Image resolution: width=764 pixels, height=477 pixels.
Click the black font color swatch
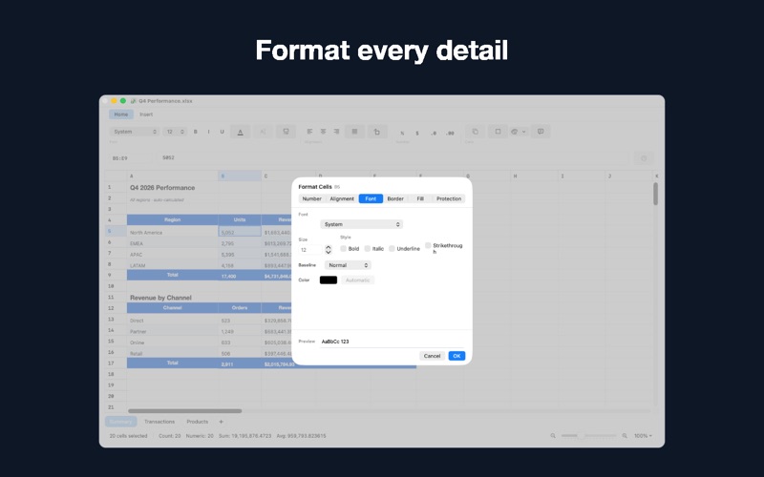[x=329, y=280]
